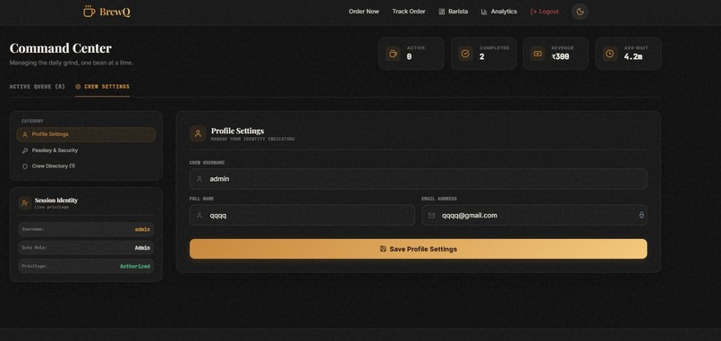Click the BrewQ coffee cup logo icon

point(89,11)
